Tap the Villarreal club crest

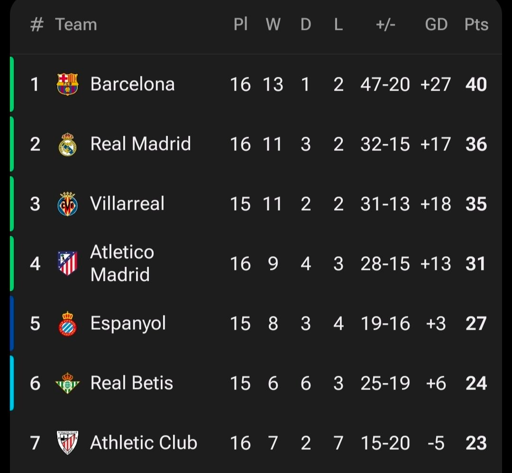[67, 204]
